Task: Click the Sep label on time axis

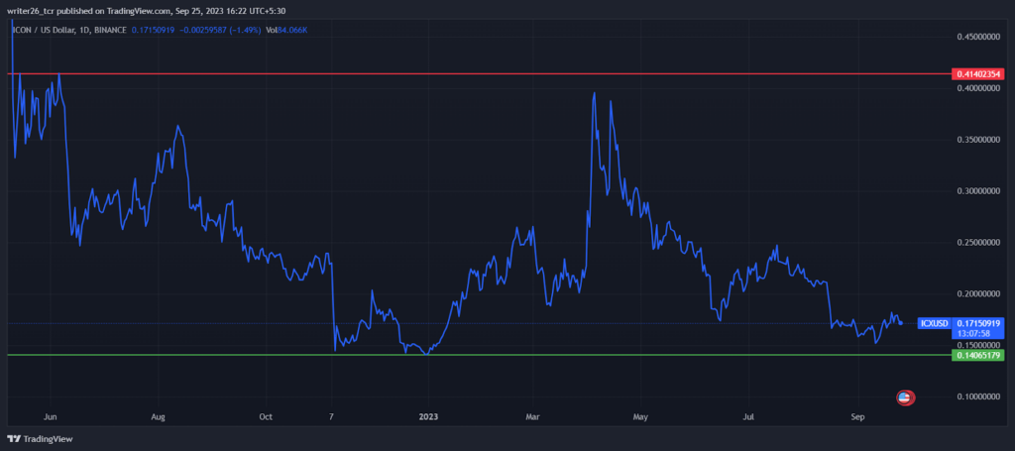Action: click(857, 416)
